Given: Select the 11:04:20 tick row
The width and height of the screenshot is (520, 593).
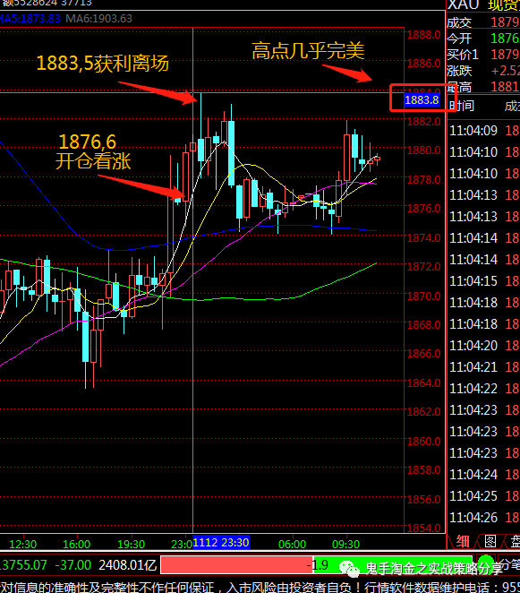Looking at the screenshot, I should 483,345.
